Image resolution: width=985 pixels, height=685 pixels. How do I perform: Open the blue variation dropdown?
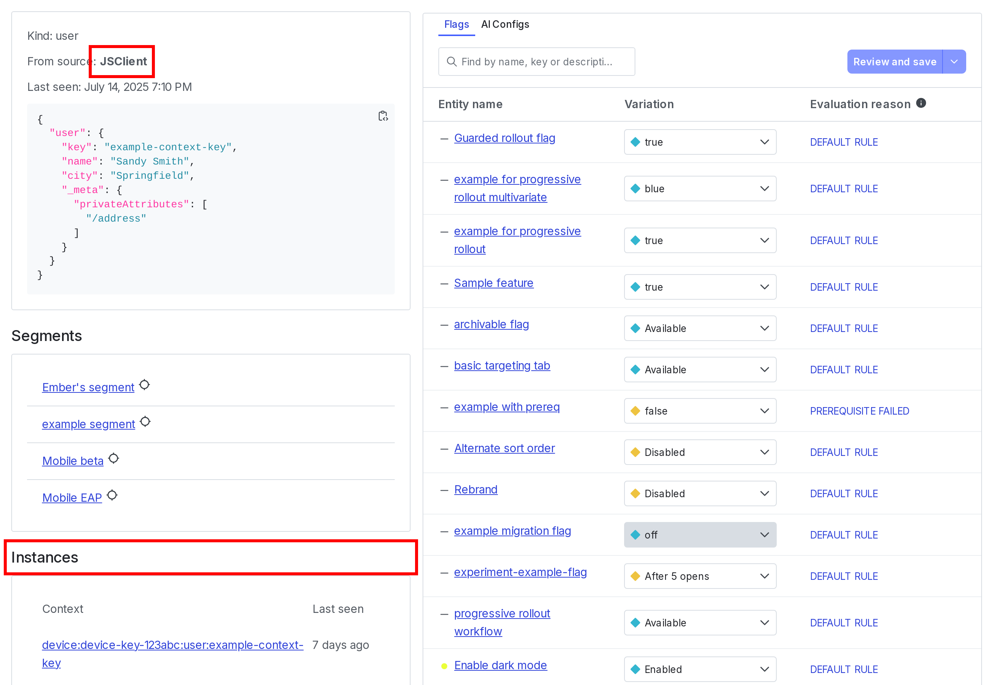click(x=700, y=189)
